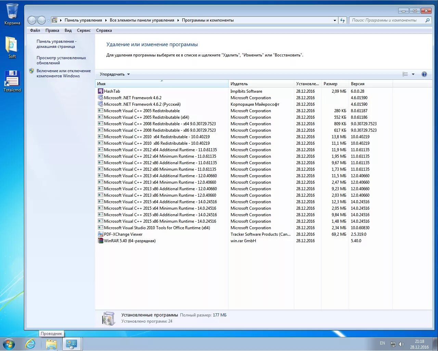The image size is (438, 351).
Task: Click win.rar GmbH publisher cell
Action: (243, 240)
